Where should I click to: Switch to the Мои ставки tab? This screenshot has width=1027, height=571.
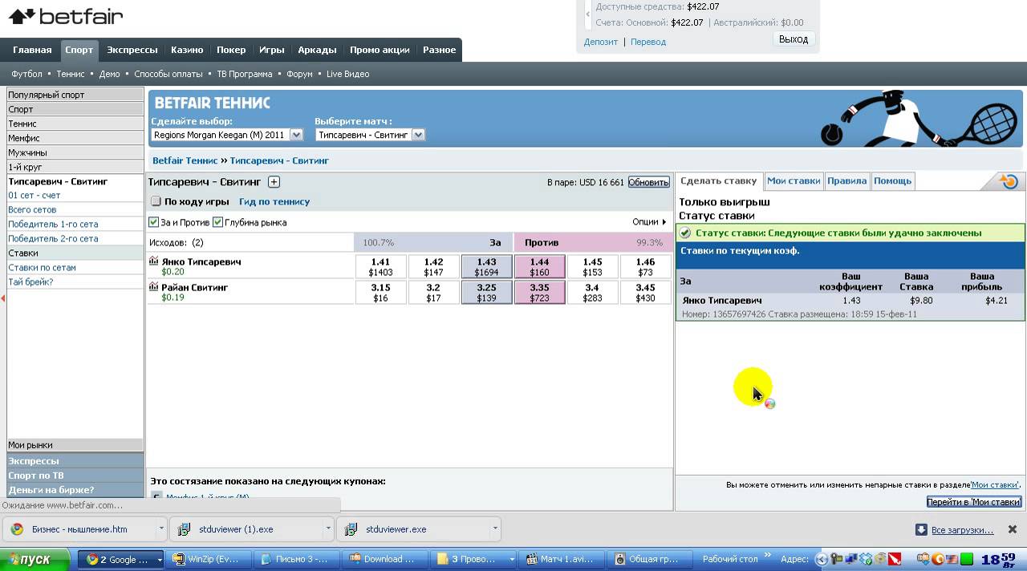pos(794,181)
